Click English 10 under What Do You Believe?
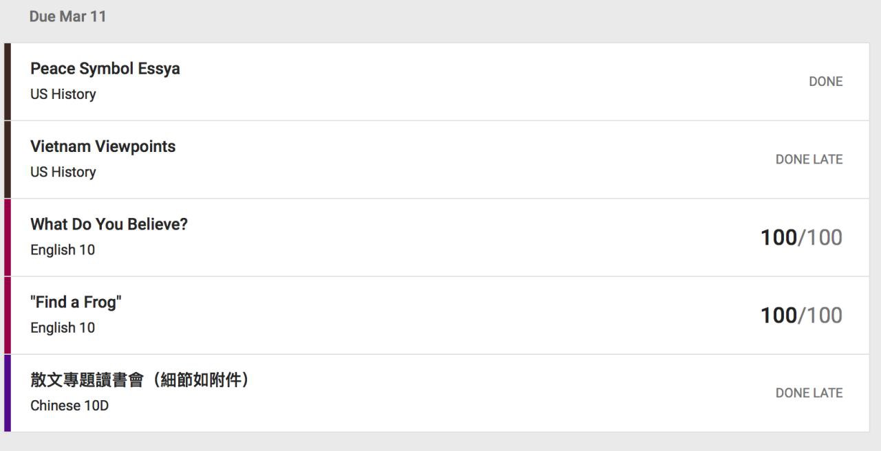 (x=63, y=250)
